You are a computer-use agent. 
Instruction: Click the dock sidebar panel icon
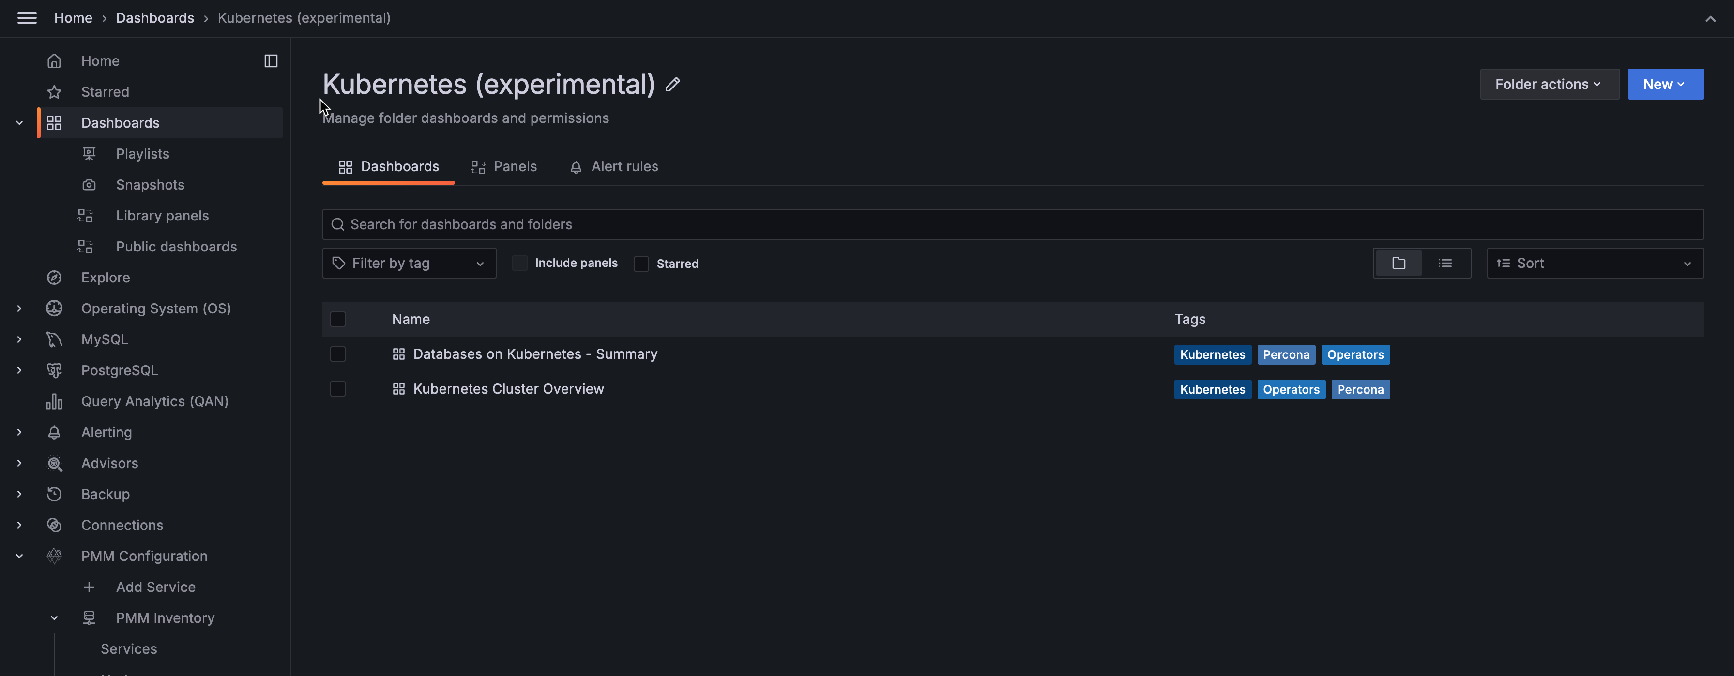pos(271,61)
